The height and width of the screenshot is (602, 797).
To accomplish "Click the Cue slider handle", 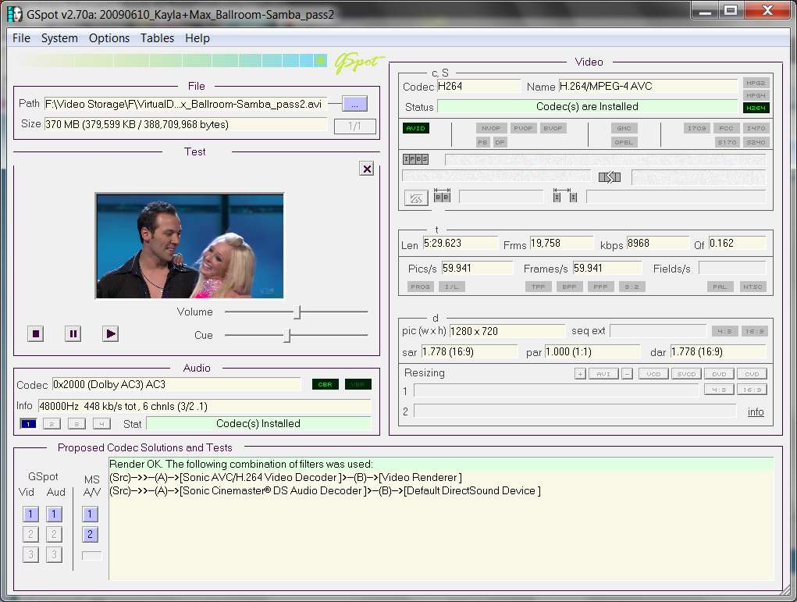I will pos(288,335).
